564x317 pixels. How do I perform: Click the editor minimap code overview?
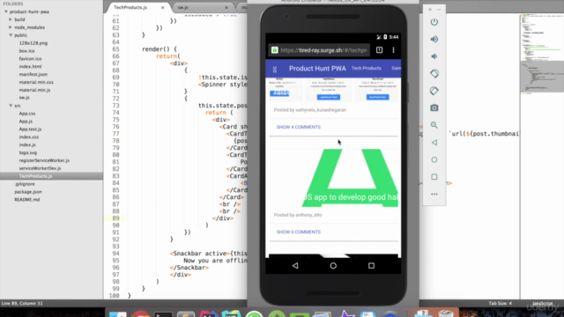[x=542, y=54]
